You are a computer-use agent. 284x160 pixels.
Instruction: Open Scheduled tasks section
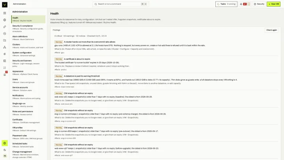(x=28, y=145)
